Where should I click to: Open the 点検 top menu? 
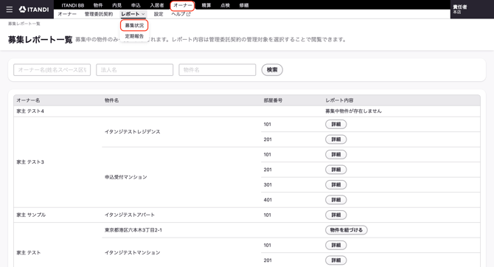coord(225,5)
